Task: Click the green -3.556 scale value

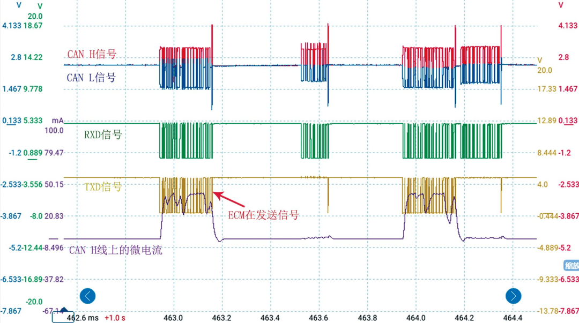Action: (x=32, y=184)
